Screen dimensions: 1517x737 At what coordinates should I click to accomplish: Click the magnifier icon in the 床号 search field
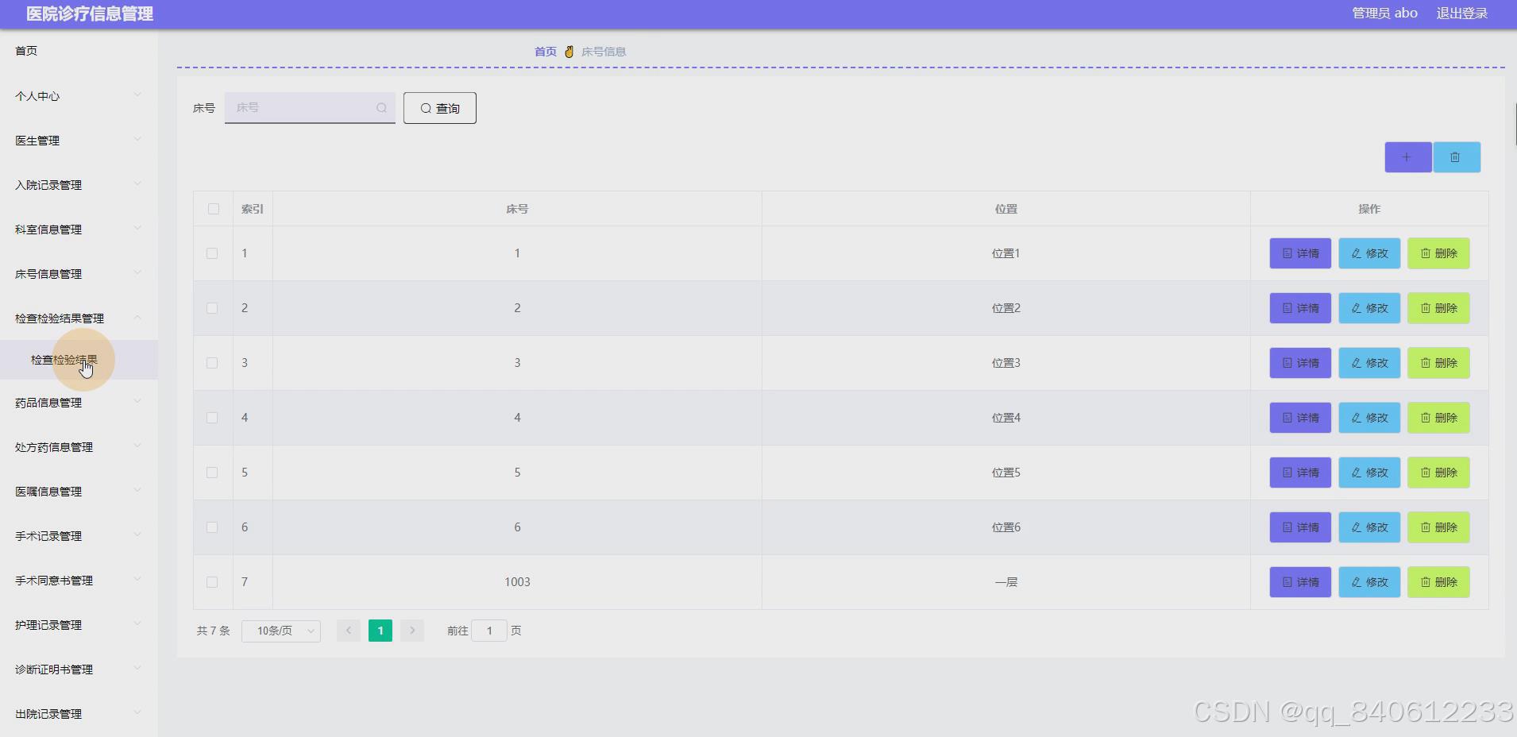[381, 108]
